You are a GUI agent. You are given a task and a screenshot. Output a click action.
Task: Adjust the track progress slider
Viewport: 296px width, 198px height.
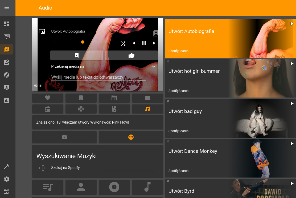coord(83,42)
